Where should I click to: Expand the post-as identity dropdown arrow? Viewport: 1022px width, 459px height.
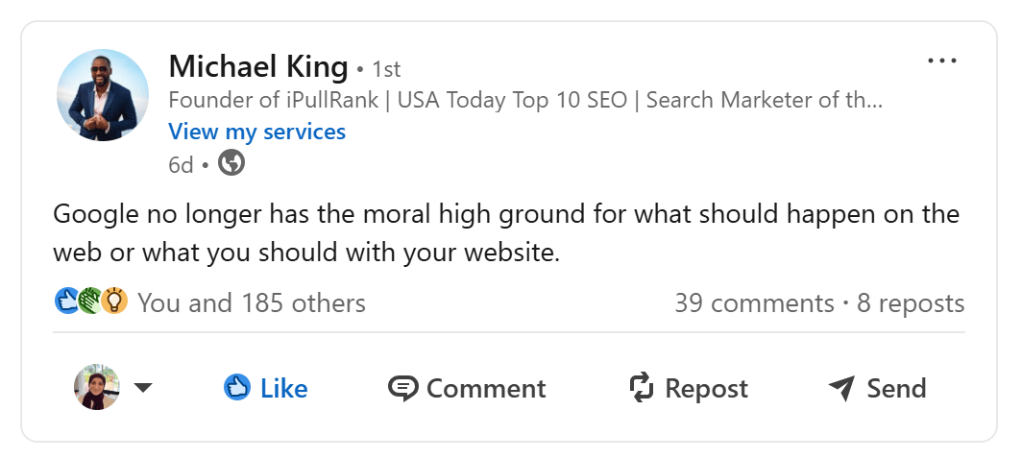click(143, 388)
